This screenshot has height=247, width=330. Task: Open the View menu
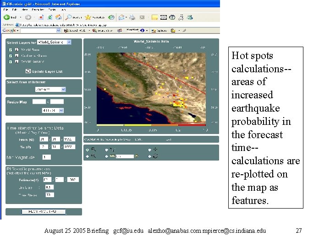click(x=25, y=10)
